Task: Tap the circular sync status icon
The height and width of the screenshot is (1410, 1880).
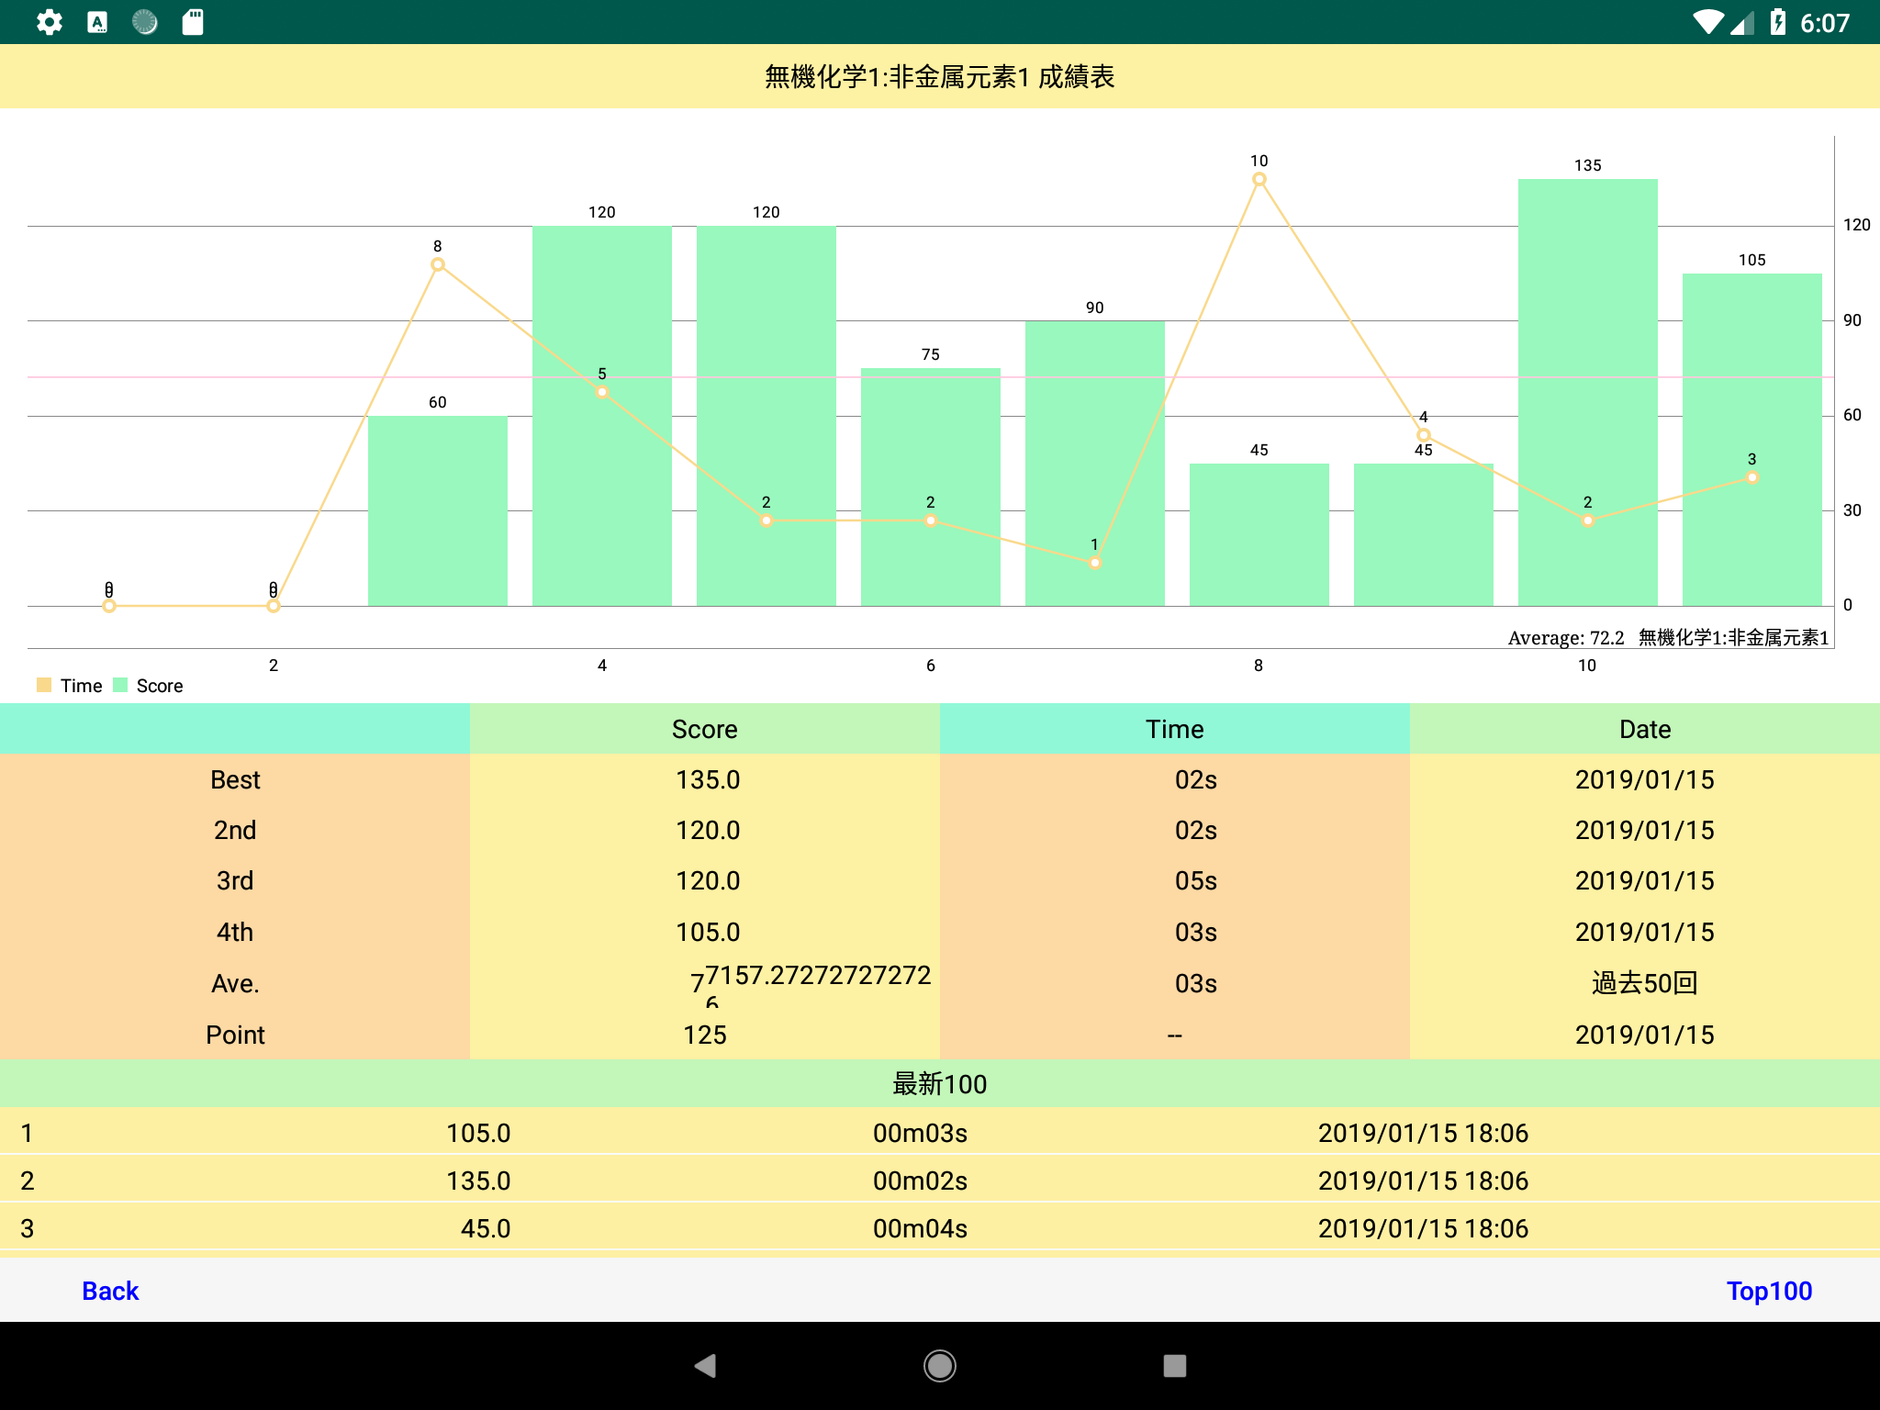Action: 145,22
